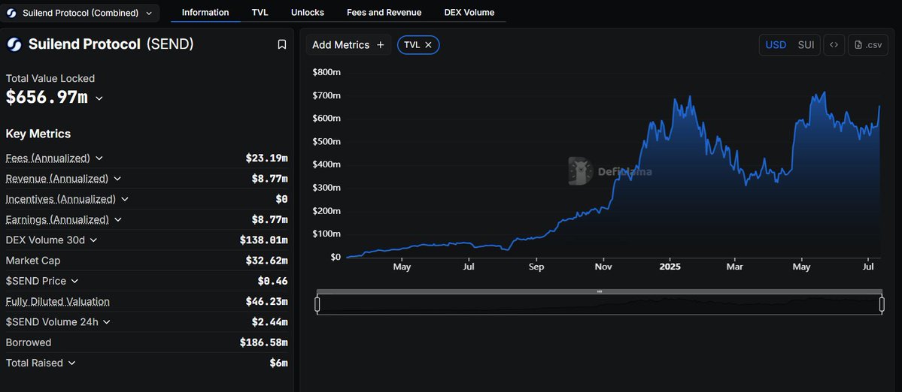
Task: Click the 2025 label on chart axis
Action: (x=670, y=267)
